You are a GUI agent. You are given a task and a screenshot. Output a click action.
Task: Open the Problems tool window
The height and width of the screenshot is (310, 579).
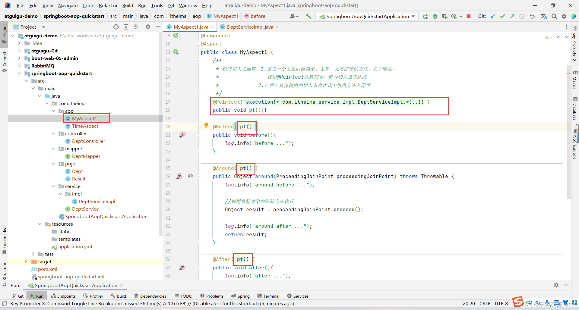[212, 296]
